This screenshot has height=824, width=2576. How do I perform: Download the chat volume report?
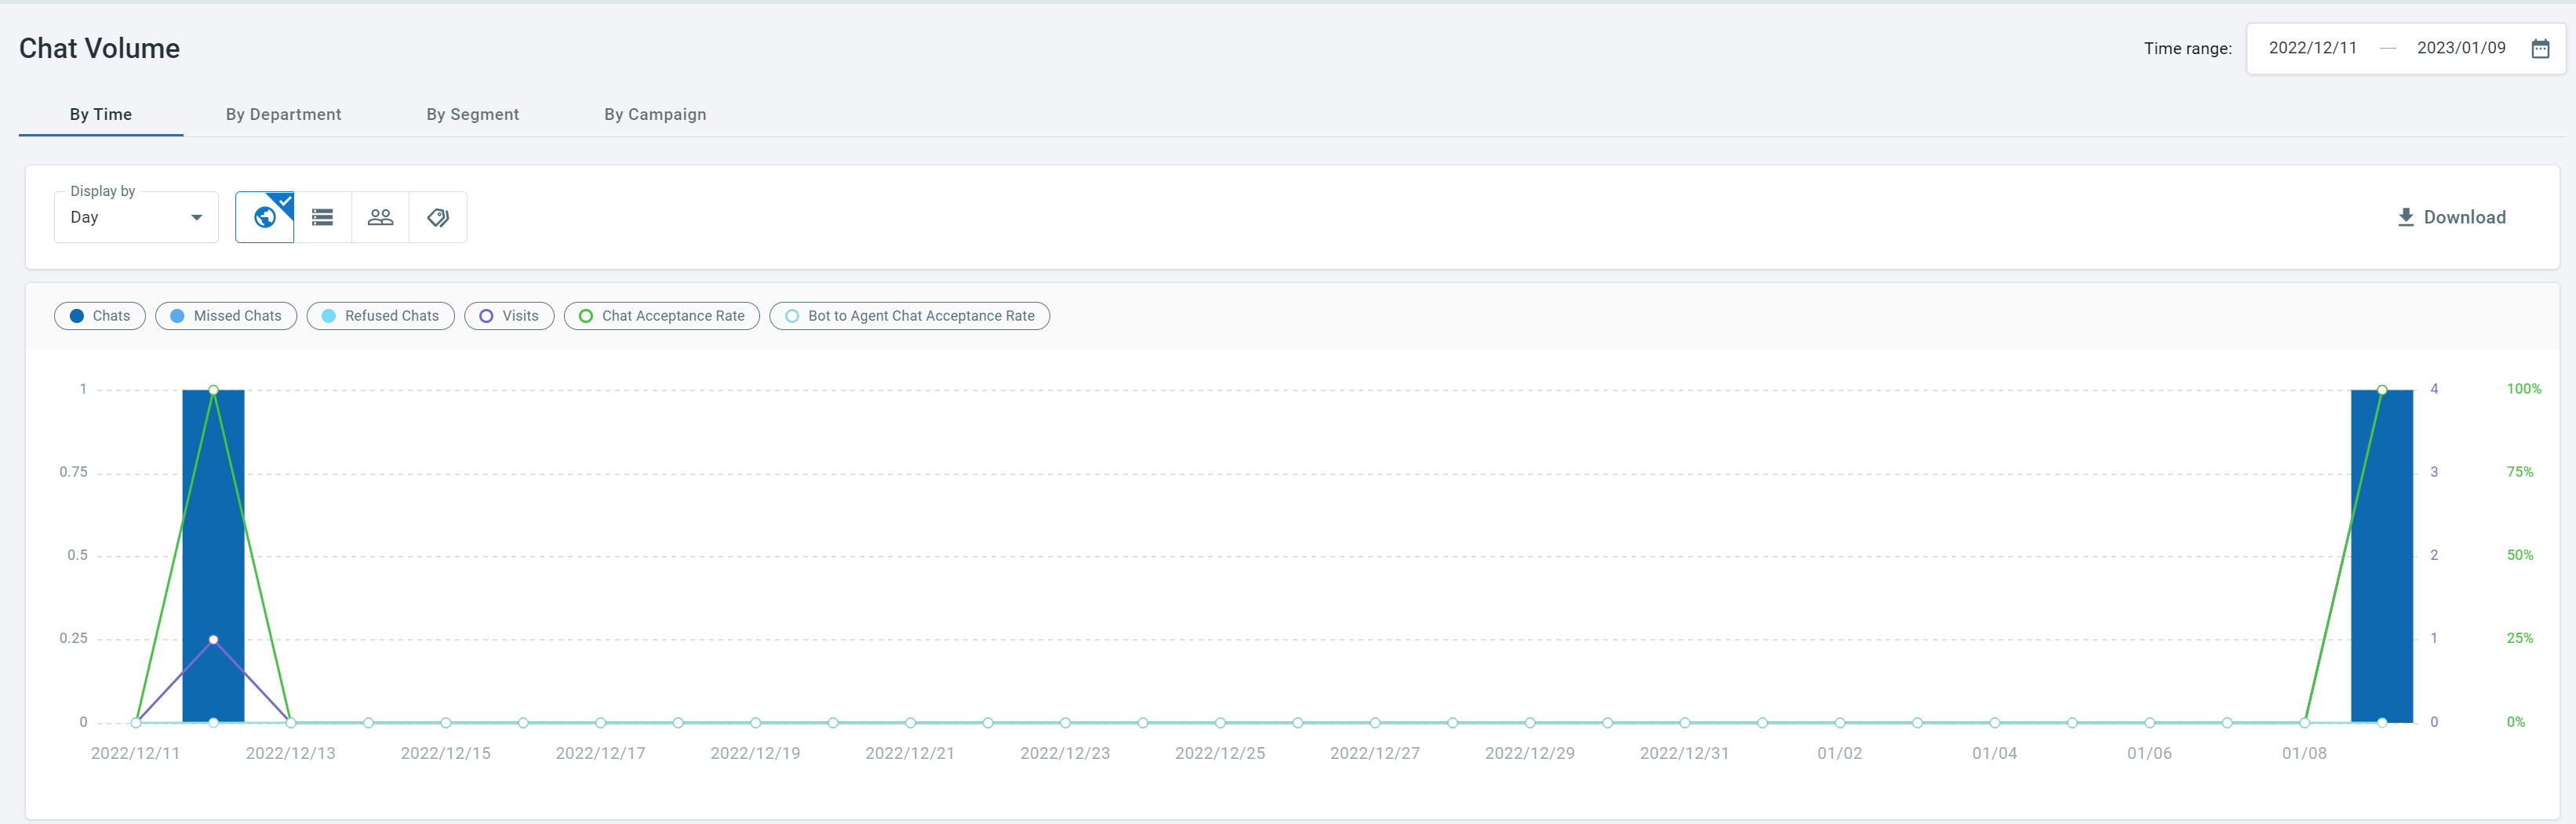tap(2452, 217)
